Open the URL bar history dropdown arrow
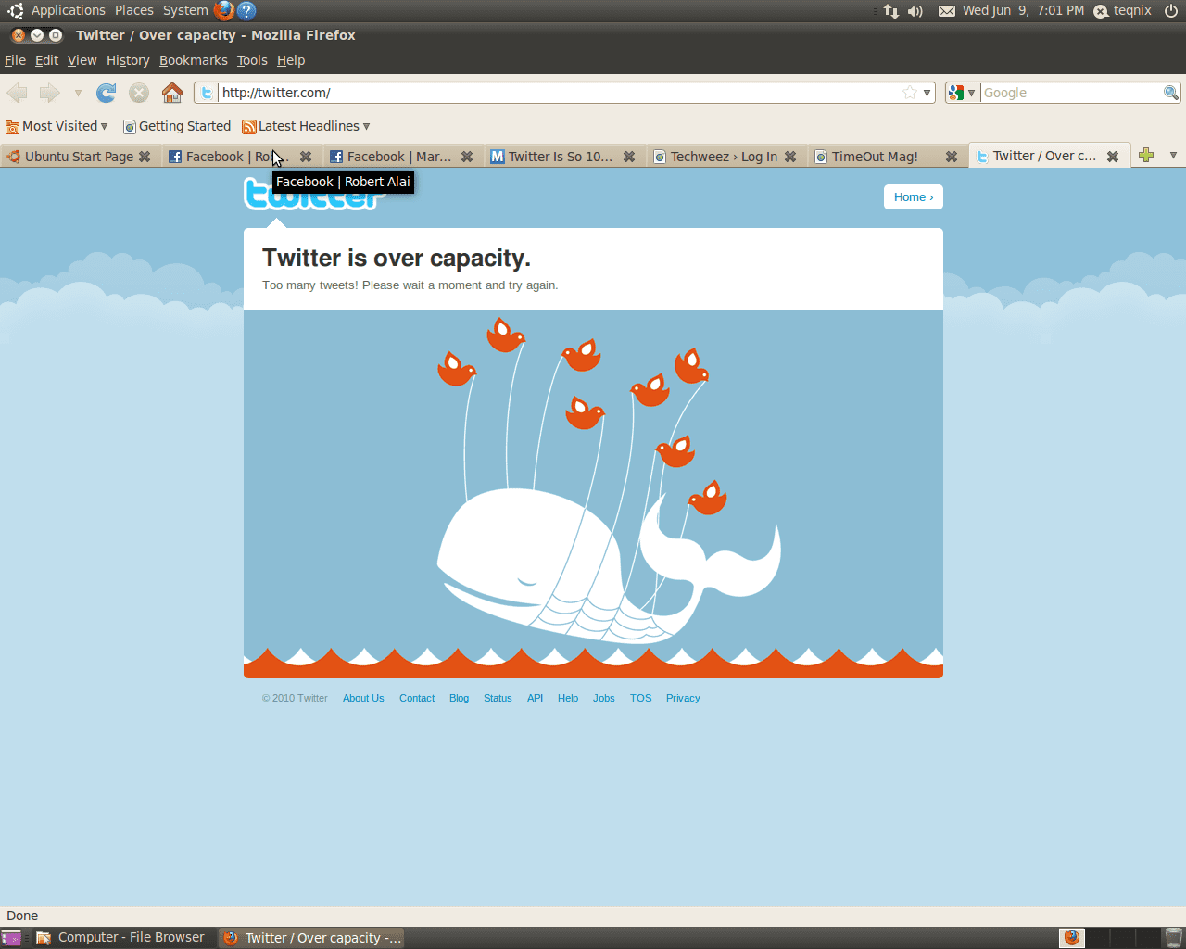 click(927, 93)
